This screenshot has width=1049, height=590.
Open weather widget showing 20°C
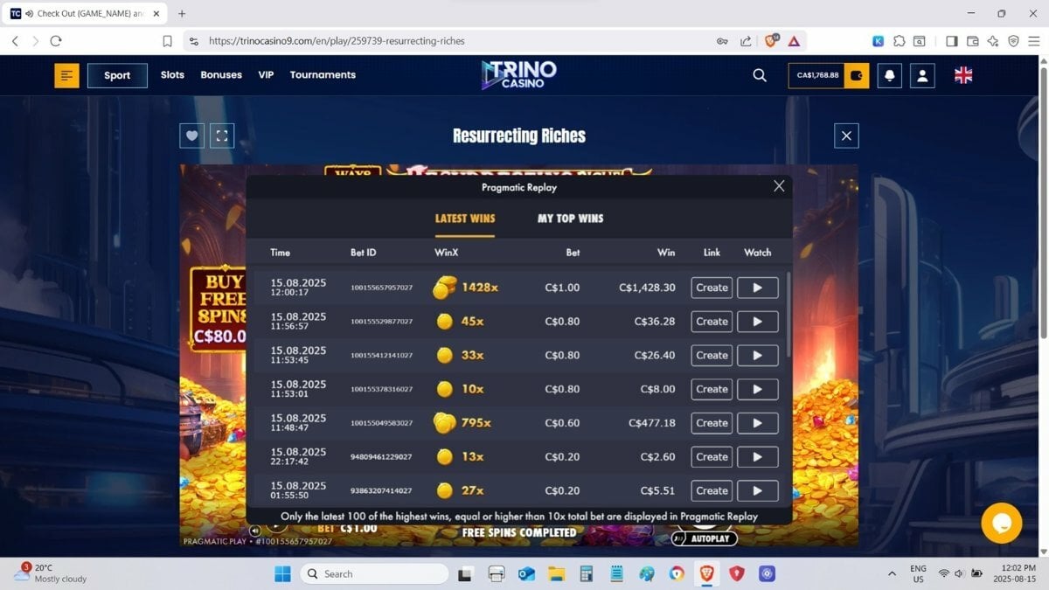point(50,573)
